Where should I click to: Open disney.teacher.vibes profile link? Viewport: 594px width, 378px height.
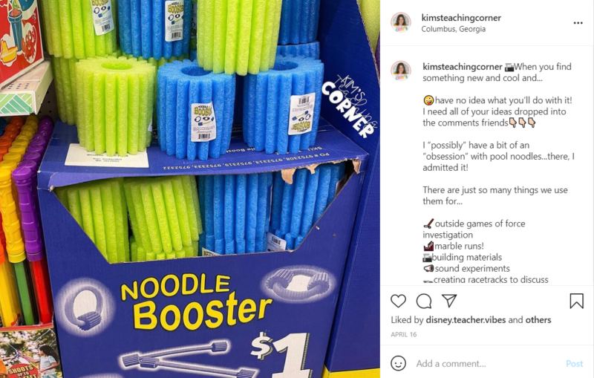tap(466, 320)
